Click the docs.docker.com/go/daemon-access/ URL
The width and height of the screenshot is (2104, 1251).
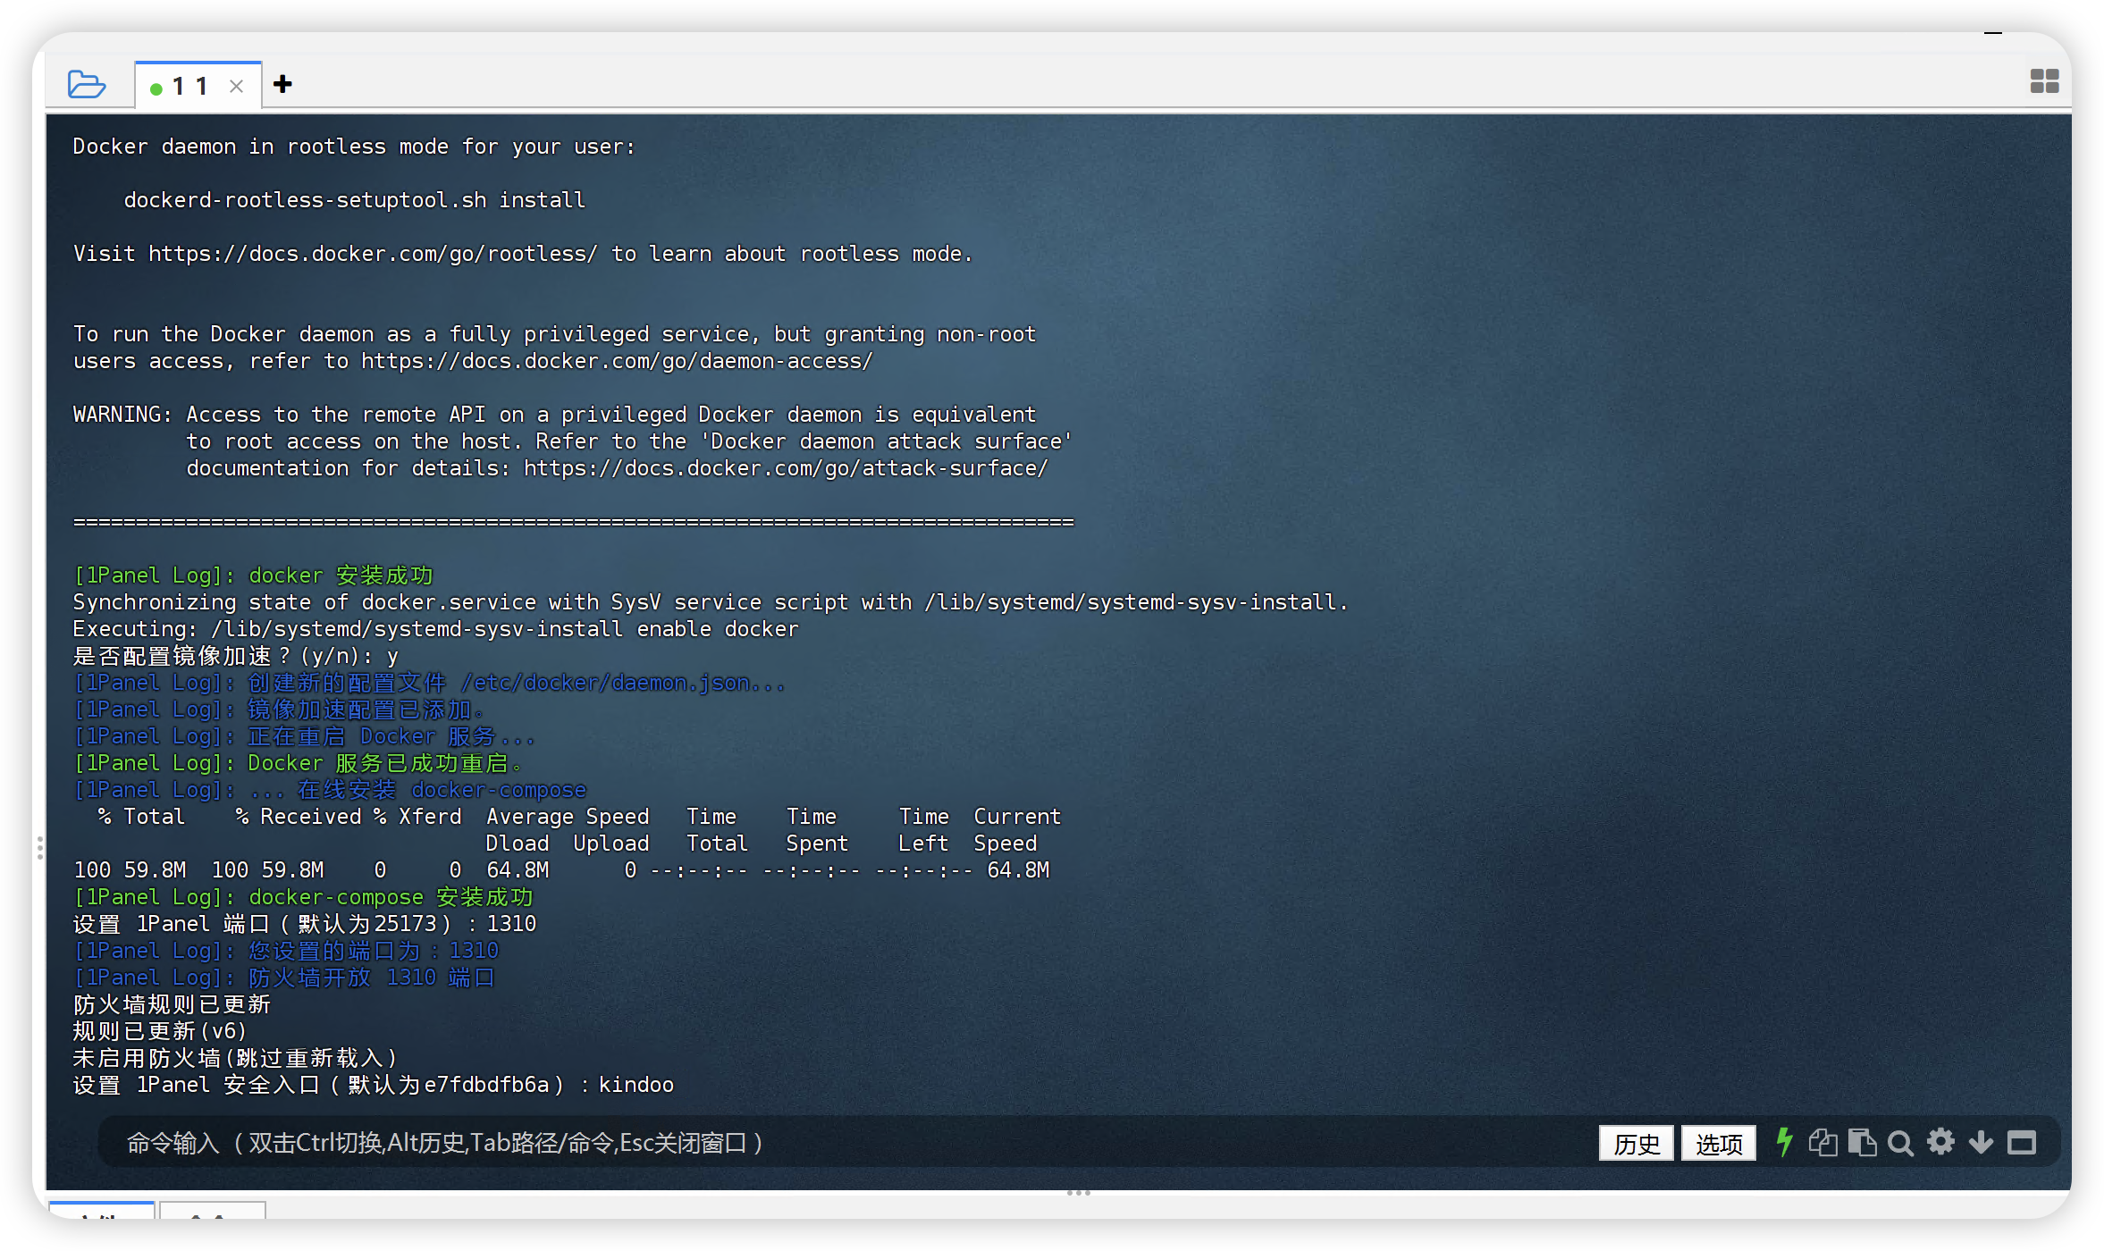click(617, 361)
